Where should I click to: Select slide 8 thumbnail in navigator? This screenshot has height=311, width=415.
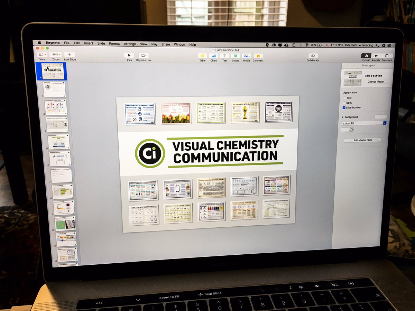click(x=63, y=192)
